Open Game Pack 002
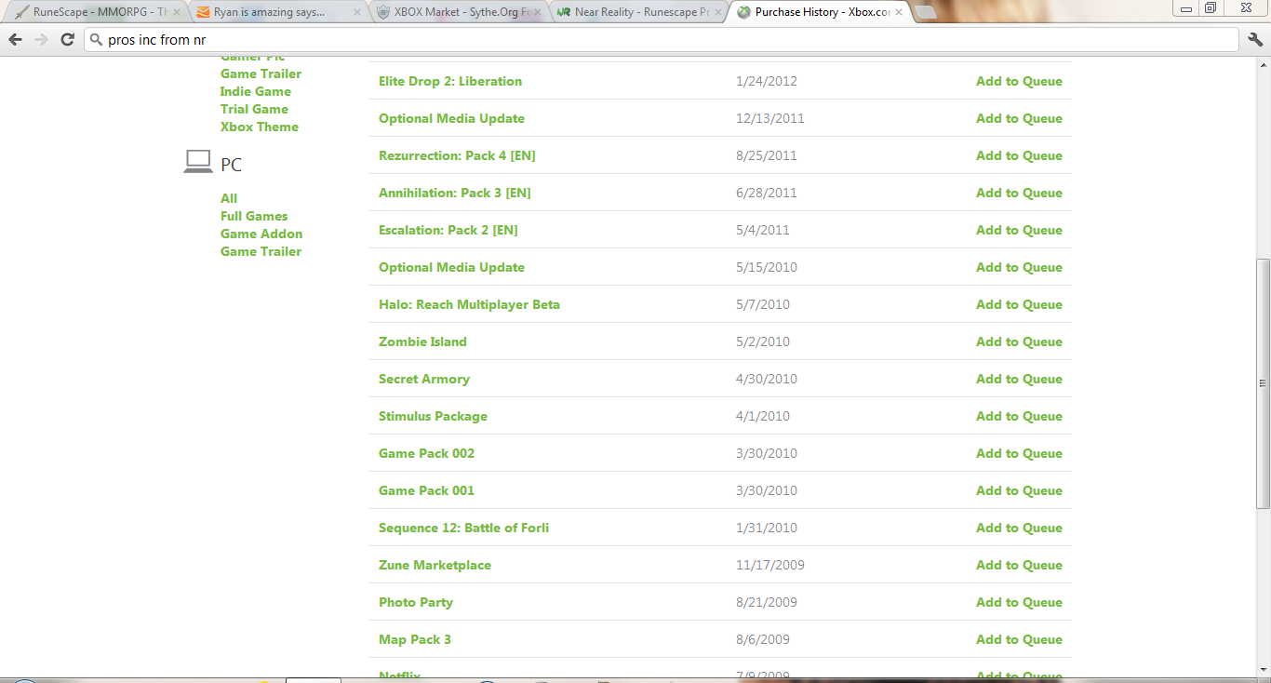The width and height of the screenshot is (1271, 683). click(426, 453)
